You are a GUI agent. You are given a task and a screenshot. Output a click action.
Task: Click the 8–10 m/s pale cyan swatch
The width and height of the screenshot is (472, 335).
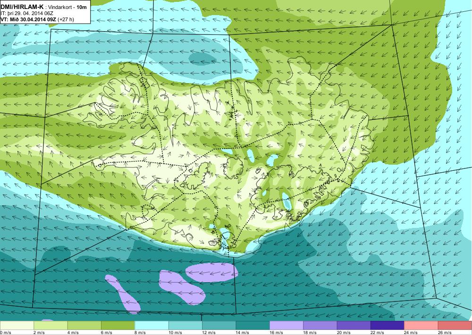152,326
